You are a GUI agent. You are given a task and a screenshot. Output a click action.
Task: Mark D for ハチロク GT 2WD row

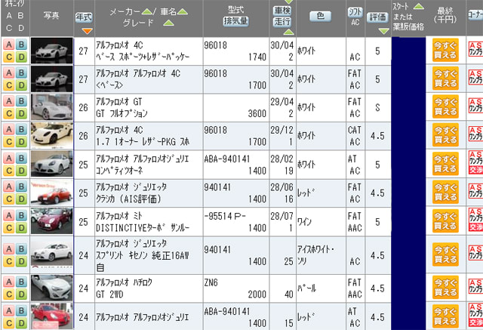click(21, 295)
